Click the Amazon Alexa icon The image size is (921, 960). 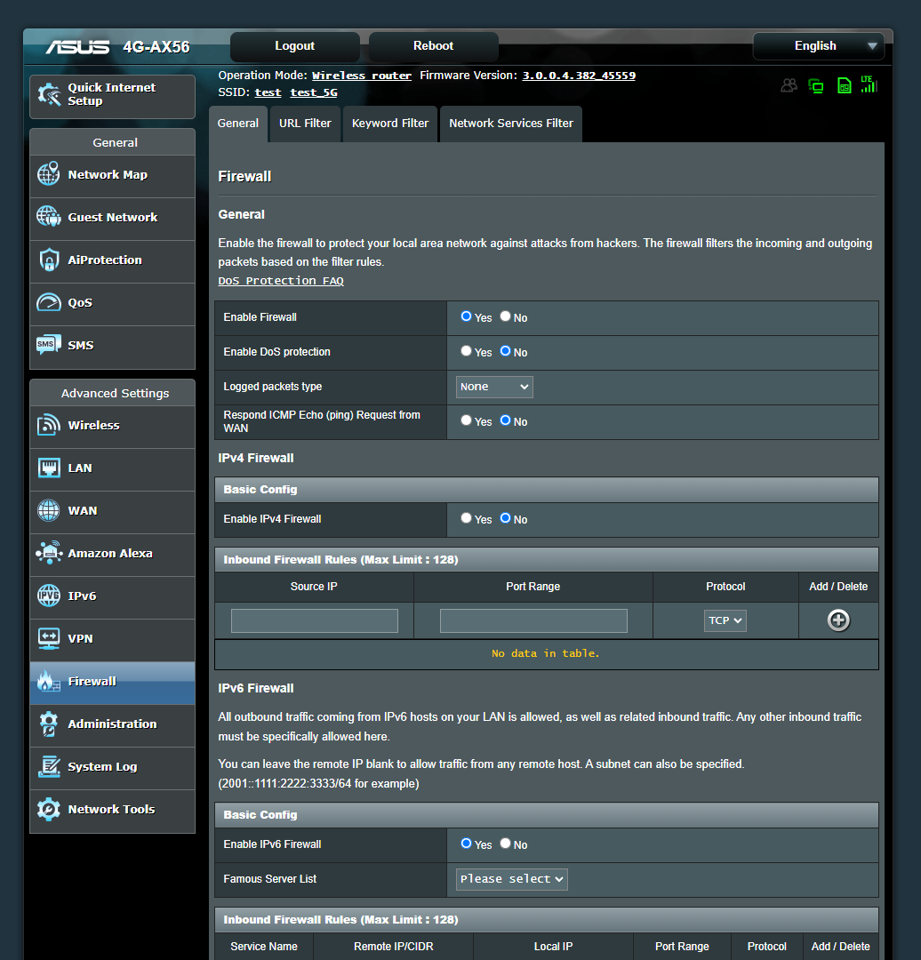click(x=49, y=553)
